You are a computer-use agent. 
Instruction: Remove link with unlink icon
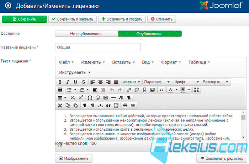[x=137, y=90]
